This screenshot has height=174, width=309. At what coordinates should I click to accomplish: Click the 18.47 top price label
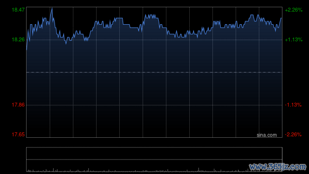point(18,10)
